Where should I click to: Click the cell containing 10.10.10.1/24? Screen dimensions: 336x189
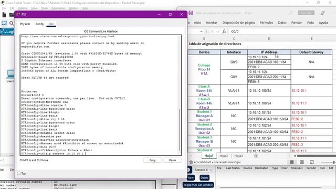click(x=269, y=57)
